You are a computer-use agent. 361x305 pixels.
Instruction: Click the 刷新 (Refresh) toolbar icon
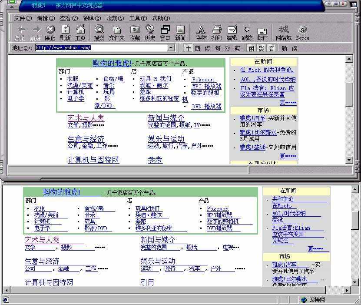(65, 32)
